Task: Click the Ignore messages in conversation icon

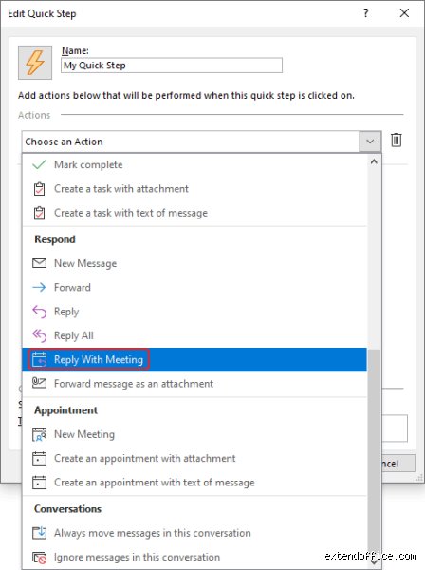Action: click(39, 557)
